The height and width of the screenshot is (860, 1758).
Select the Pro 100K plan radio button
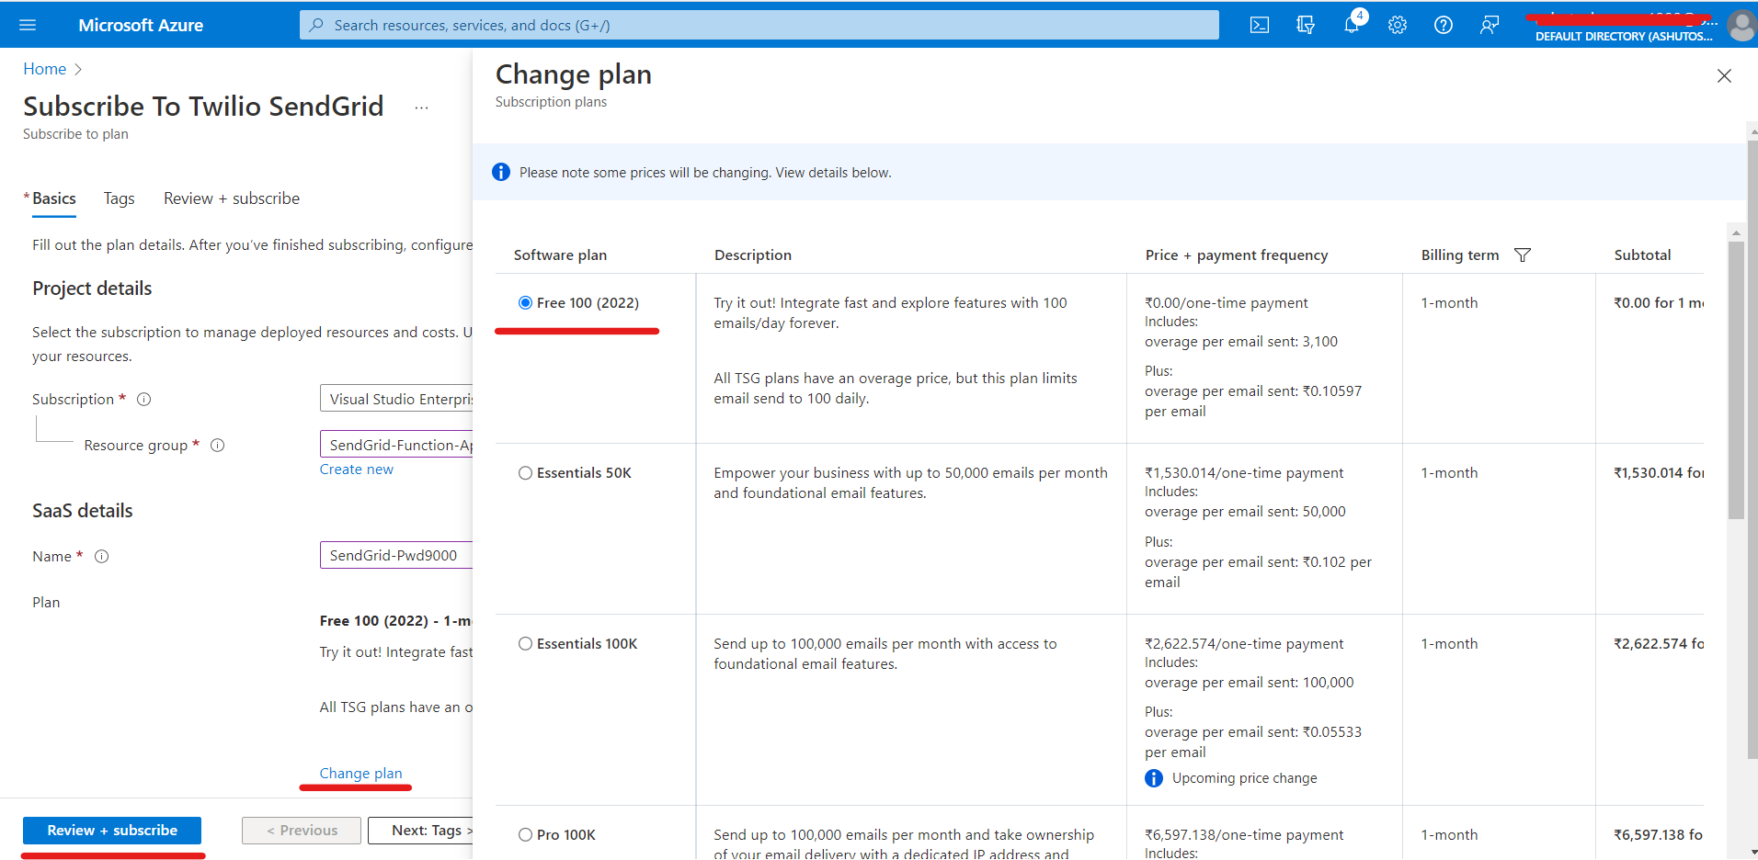coord(525,834)
